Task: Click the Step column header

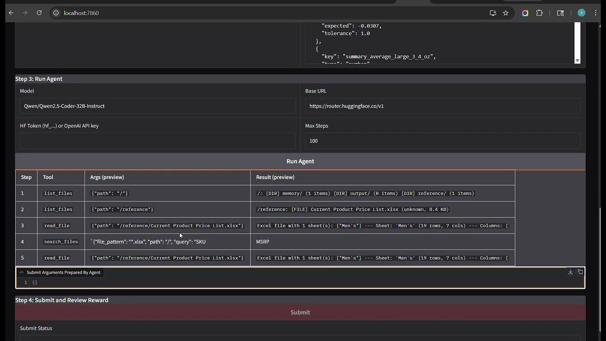Action: tap(27, 177)
